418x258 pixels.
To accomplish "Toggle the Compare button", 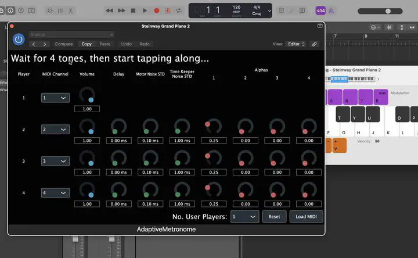I will pos(64,44).
